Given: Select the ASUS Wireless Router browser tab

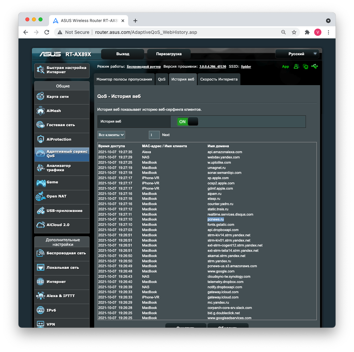Looking at the screenshot, I should [89, 21].
